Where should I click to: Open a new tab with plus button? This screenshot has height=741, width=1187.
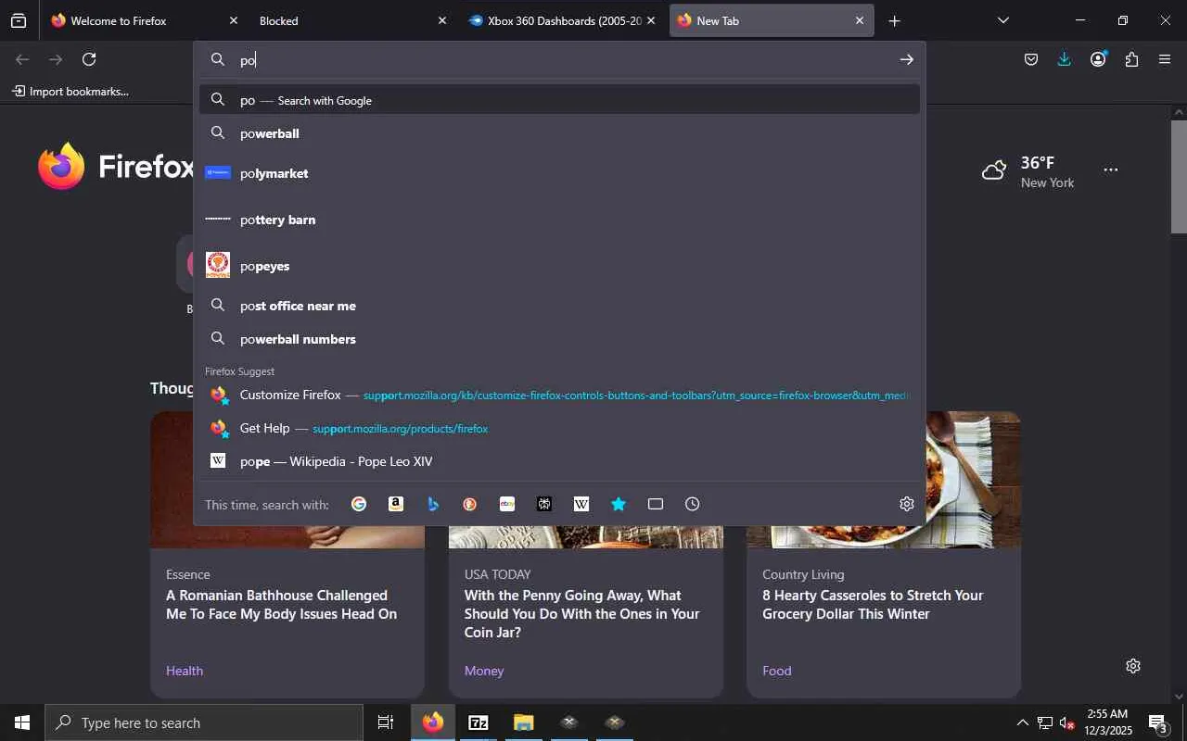click(894, 20)
